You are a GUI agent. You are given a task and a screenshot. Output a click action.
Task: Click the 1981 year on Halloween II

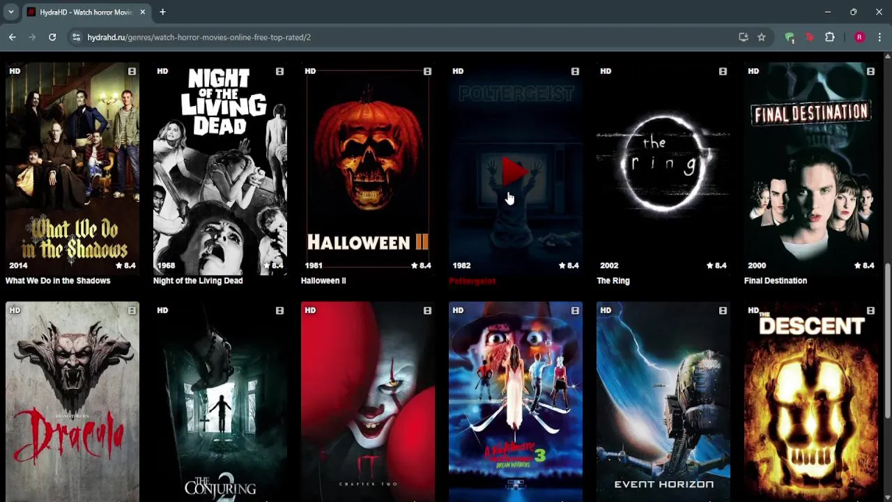point(314,266)
